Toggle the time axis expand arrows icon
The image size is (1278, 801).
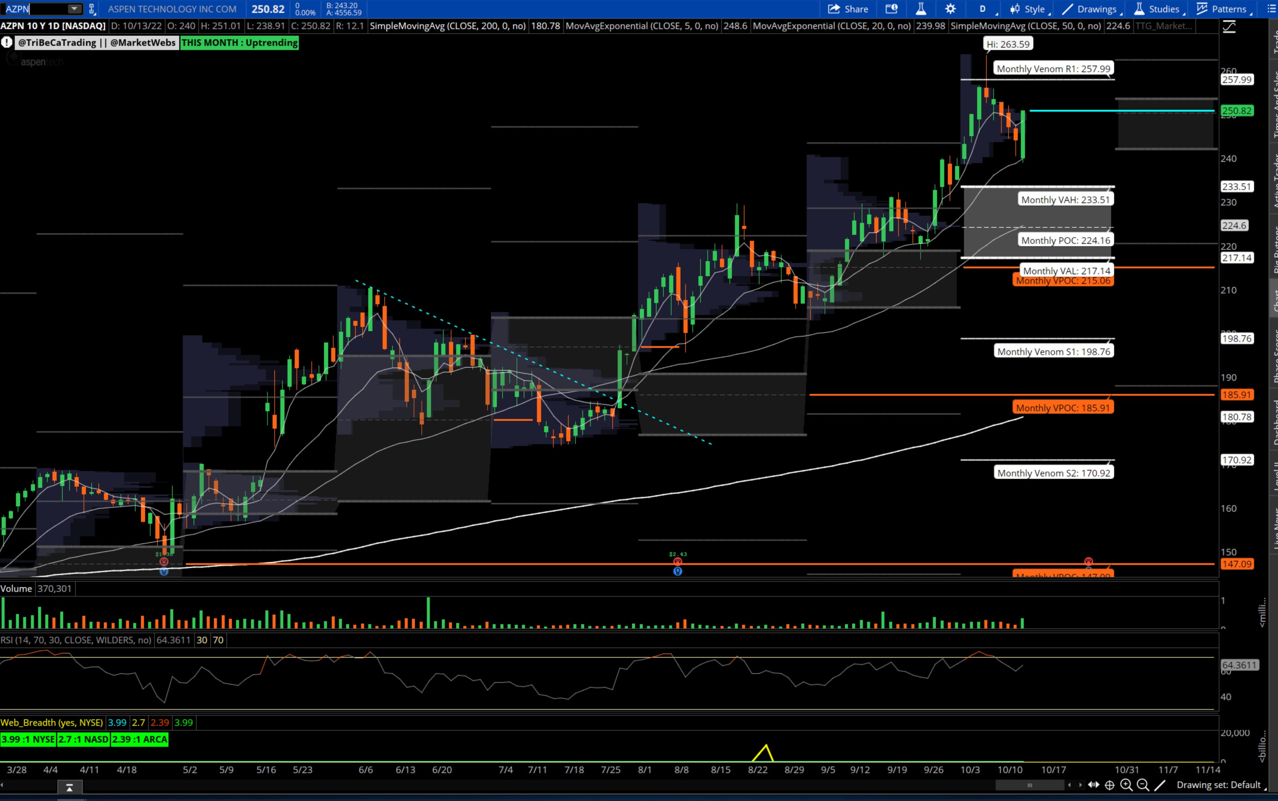point(1093,785)
